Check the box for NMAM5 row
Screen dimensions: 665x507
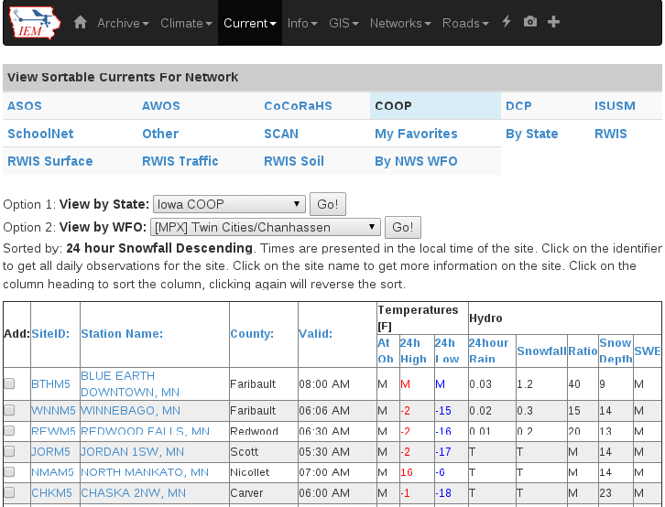[x=9, y=471]
